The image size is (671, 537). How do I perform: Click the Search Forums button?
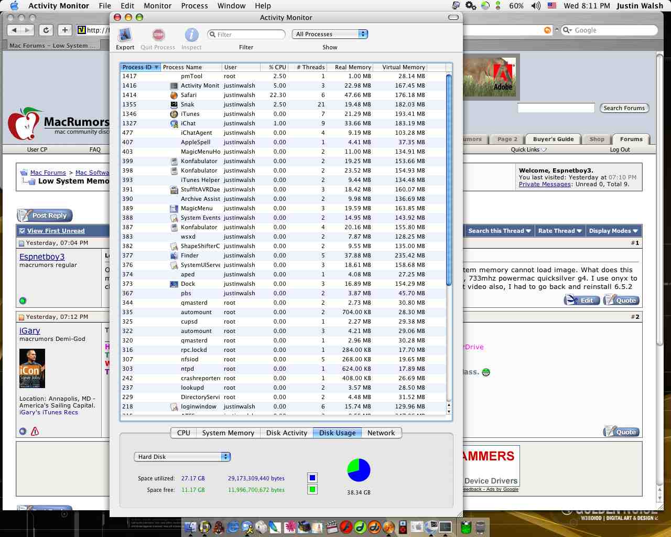tap(624, 108)
